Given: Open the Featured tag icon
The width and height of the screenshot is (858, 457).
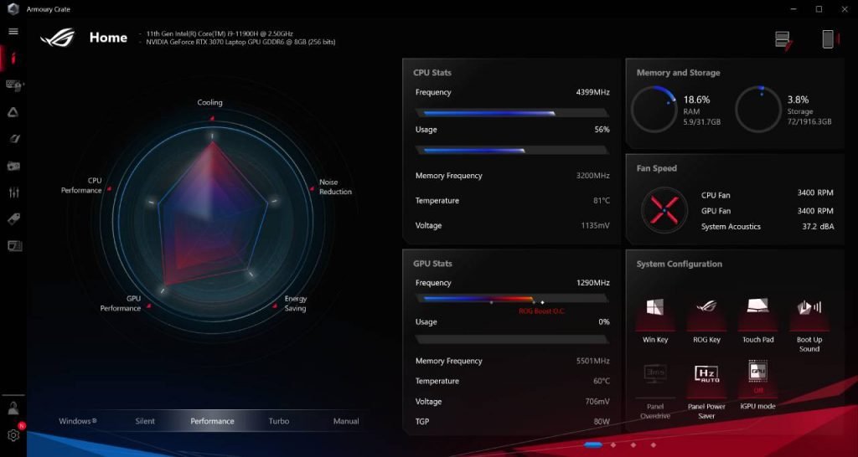Looking at the screenshot, I should tap(13, 219).
